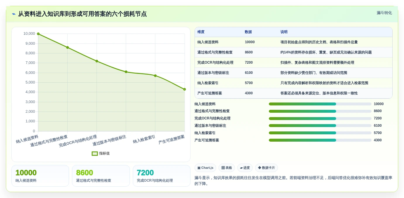Click the description 只有完成内容解析和权限映射
Screen dimensions: 404x198
pos(324,83)
